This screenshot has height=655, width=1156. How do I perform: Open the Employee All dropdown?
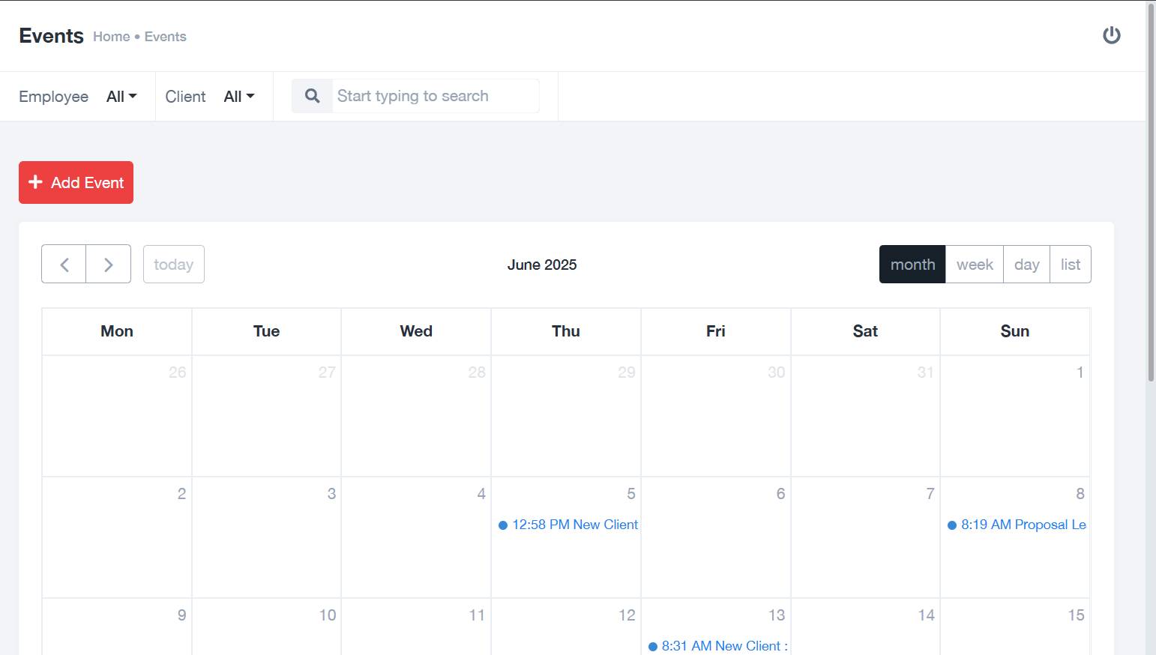(x=121, y=96)
